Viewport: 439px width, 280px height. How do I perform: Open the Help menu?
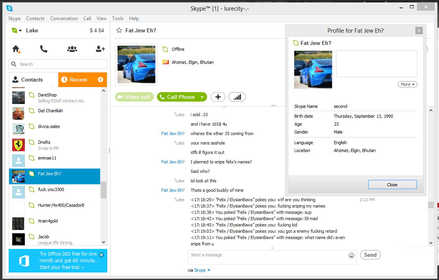pyautogui.click(x=134, y=18)
